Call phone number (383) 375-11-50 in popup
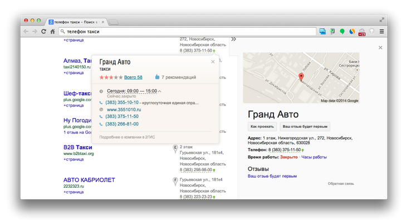401x220 pixels. click(122, 116)
